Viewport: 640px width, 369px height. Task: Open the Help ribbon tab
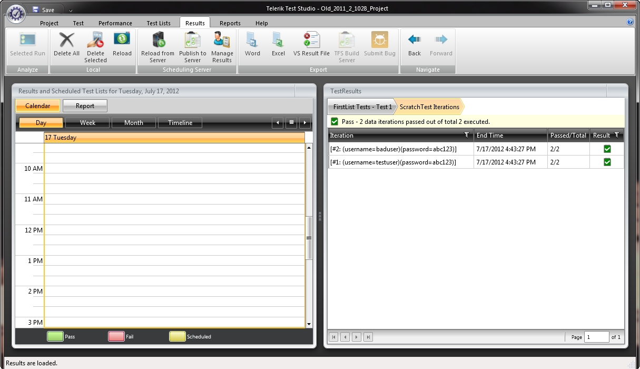(x=262, y=23)
